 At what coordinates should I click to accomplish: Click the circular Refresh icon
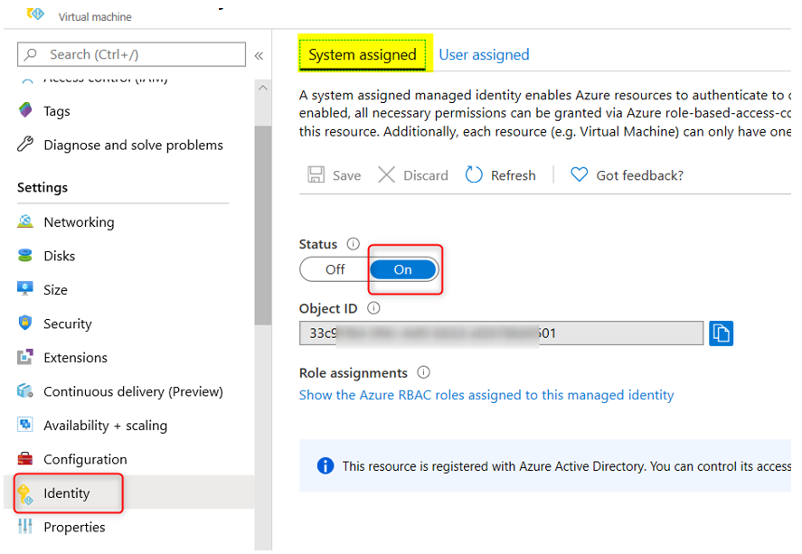pyautogui.click(x=474, y=174)
